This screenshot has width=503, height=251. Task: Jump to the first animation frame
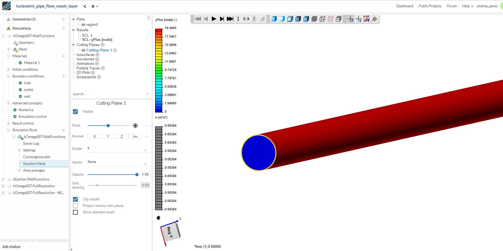click(x=198, y=19)
